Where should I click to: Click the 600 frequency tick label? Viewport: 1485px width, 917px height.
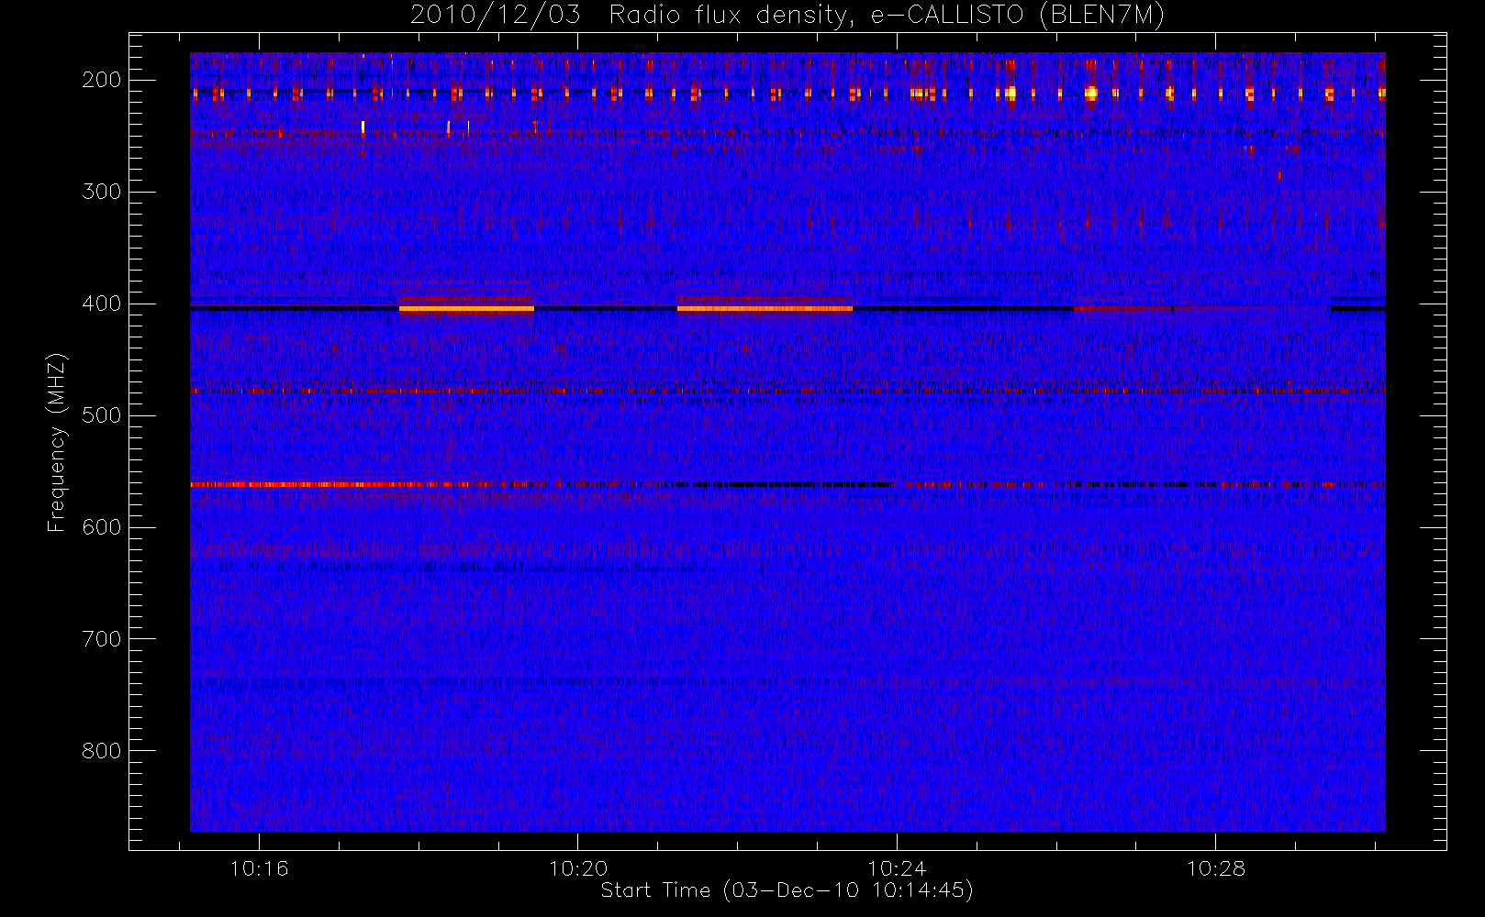pos(102,527)
